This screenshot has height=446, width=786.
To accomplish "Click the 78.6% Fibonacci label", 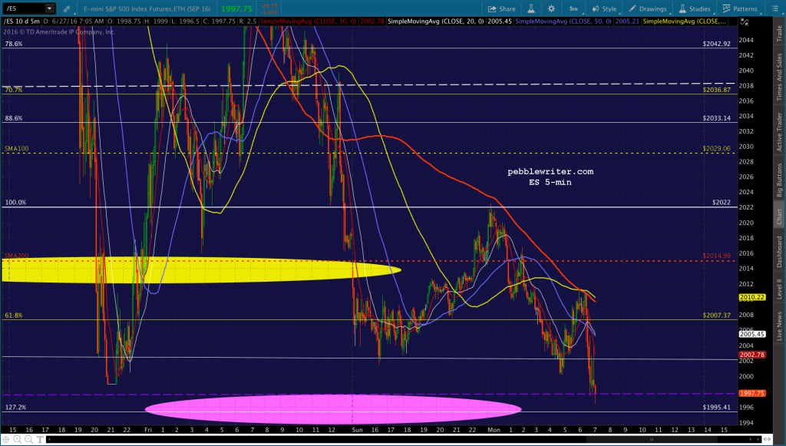I will tap(14, 44).
